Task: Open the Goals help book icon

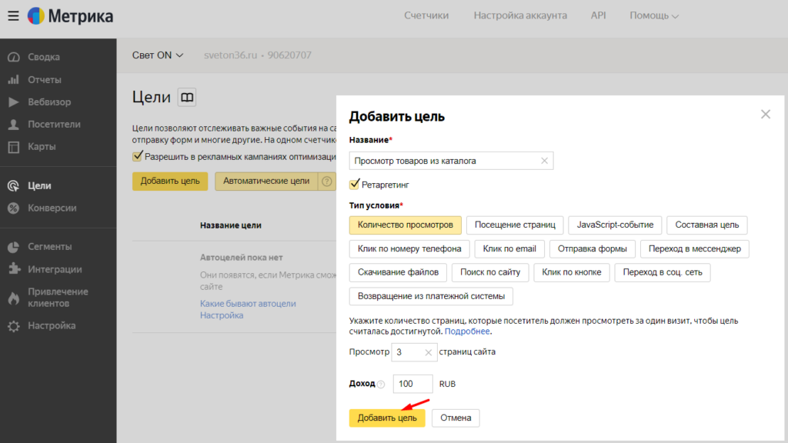Action: (x=187, y=98)
